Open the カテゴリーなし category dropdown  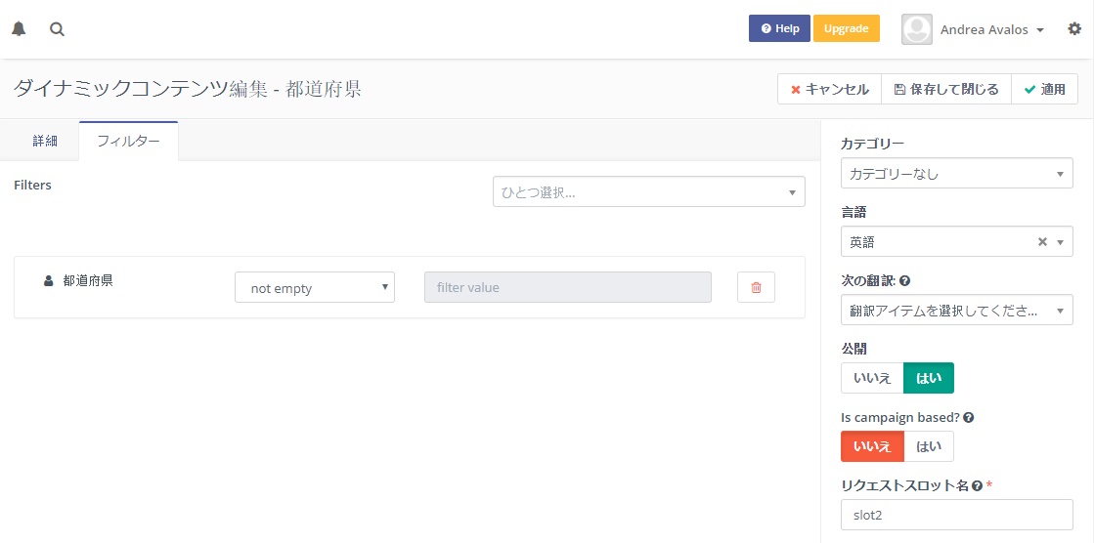point(956,174)
